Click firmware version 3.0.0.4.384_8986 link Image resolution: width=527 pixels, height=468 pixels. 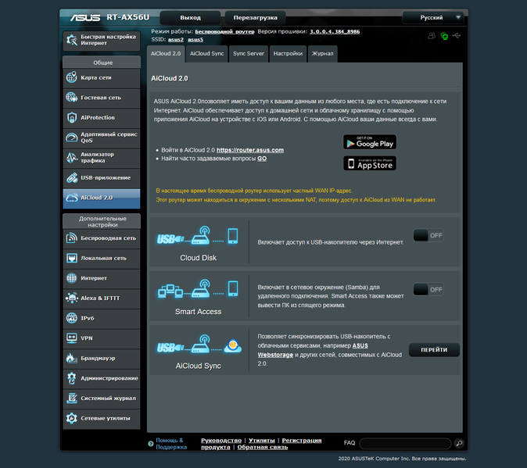point(335,31)
